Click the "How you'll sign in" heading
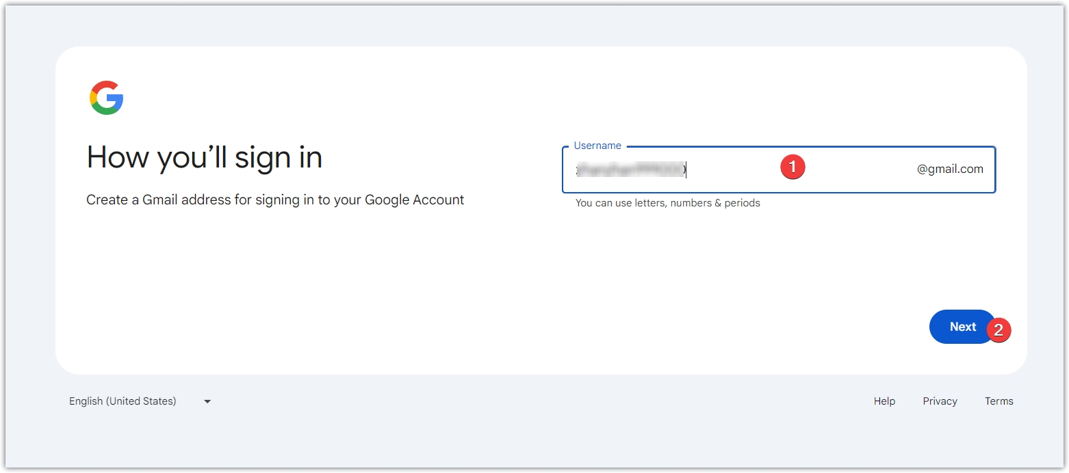1069x473 pixels. click(204, 158)
